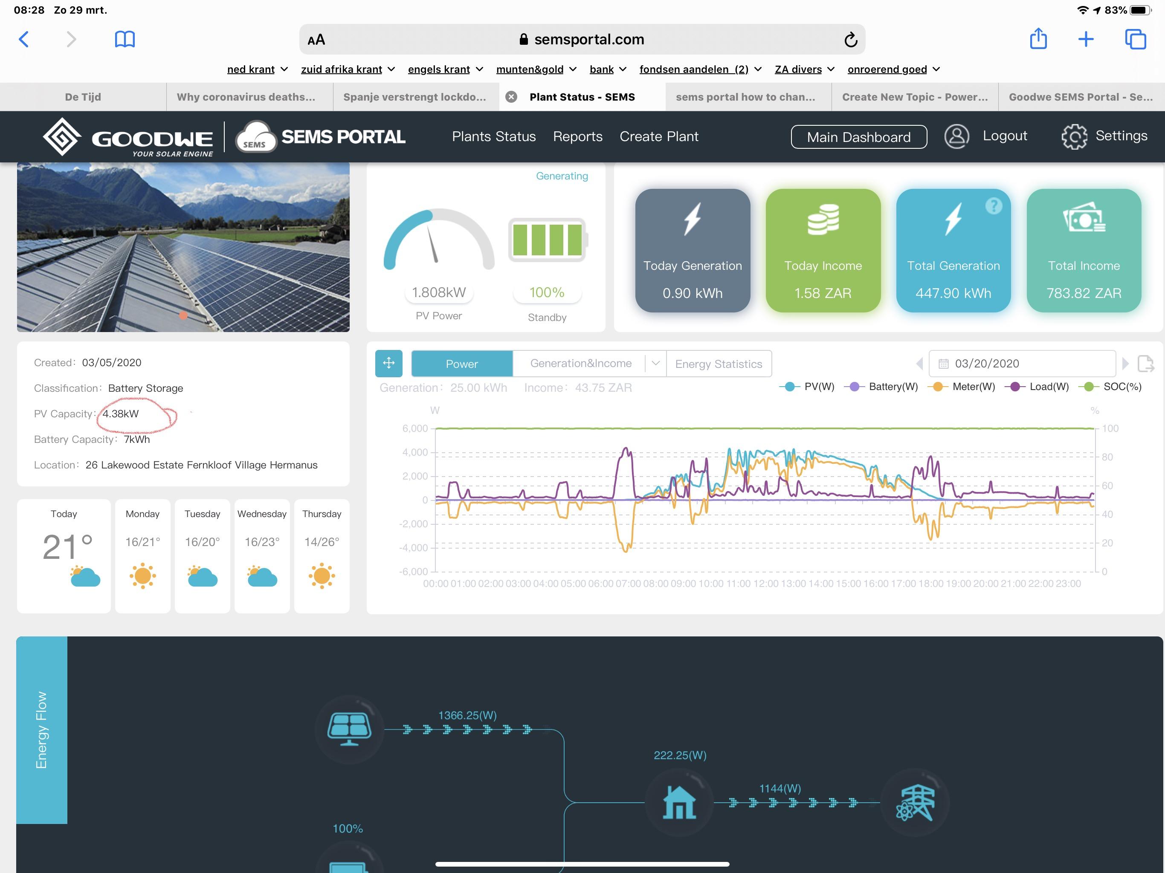This screenshot has width=1165, height=873.
Task: Expand ned krant bookmarks folder
Action: (258, 69)
